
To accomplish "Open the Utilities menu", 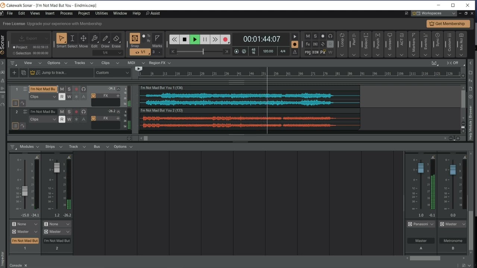I will (x=101, y=13).
